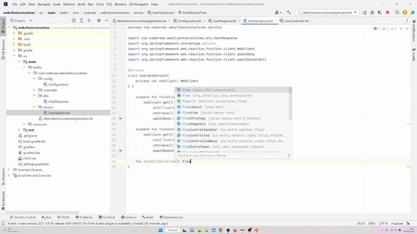417x234 pixels.
Task: Click the UTF-8 encoding indicator
Action: (x=383, y=224)
